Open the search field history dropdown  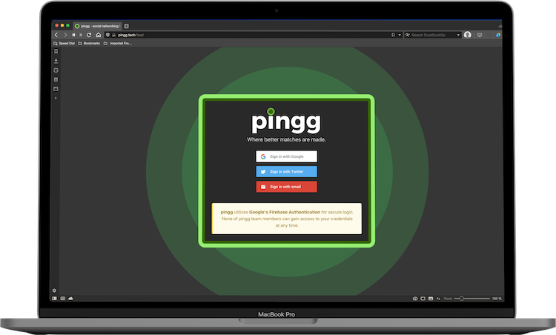coord(458,35)
